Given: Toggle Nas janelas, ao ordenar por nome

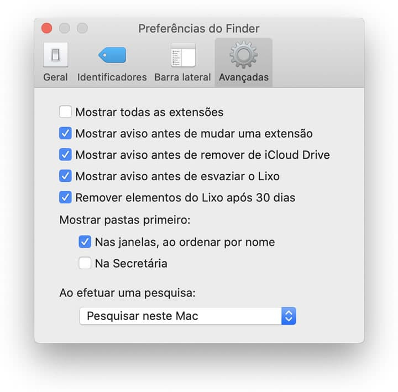Looking at the screenshot, I should coord(85,242).
